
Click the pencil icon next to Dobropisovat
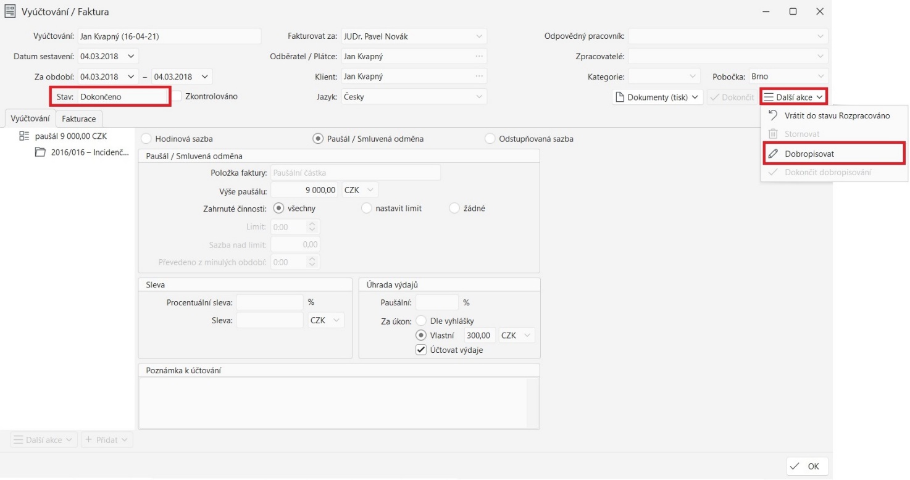[772, 154]
